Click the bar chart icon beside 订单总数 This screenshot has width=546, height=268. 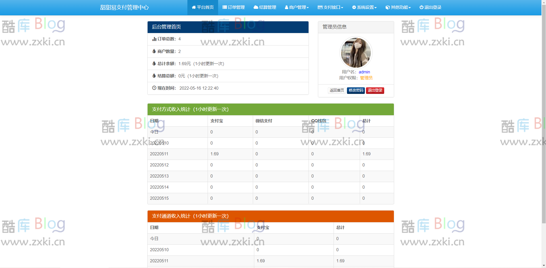pyautogui.click(x=154, y=39)
